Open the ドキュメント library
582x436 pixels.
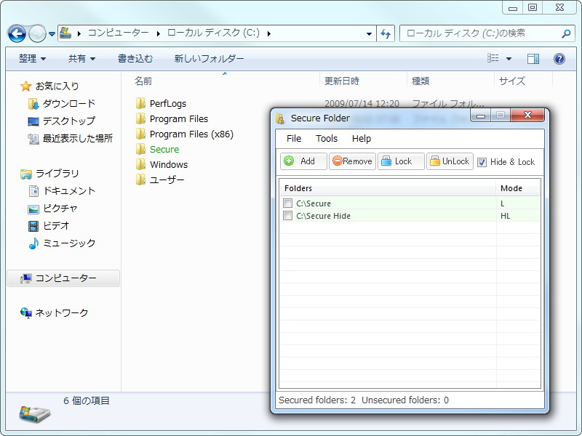69,190
